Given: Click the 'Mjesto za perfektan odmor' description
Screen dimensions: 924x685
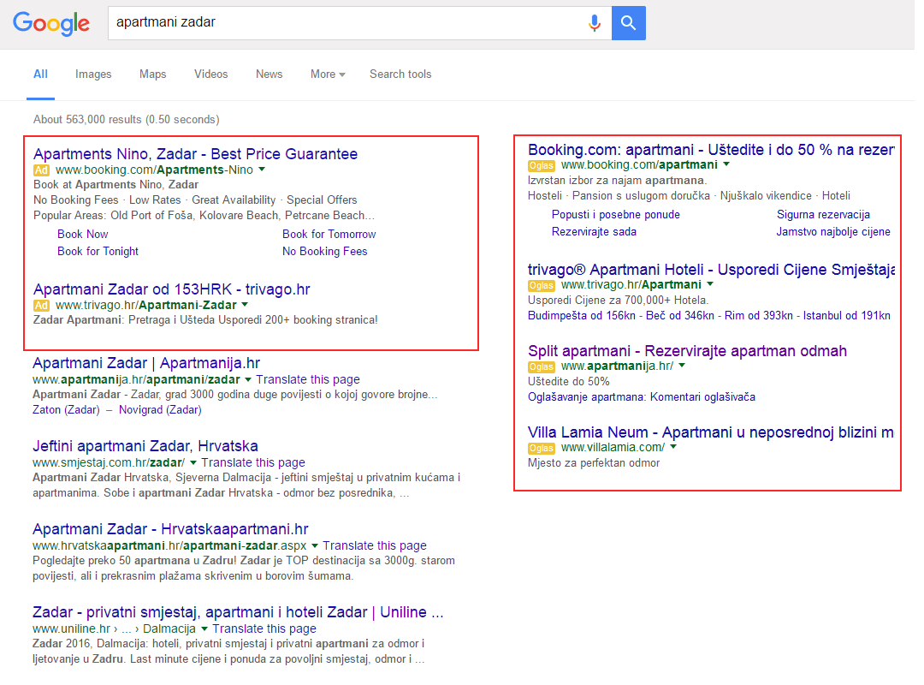Looking at the screenshot, I should 594,463.
